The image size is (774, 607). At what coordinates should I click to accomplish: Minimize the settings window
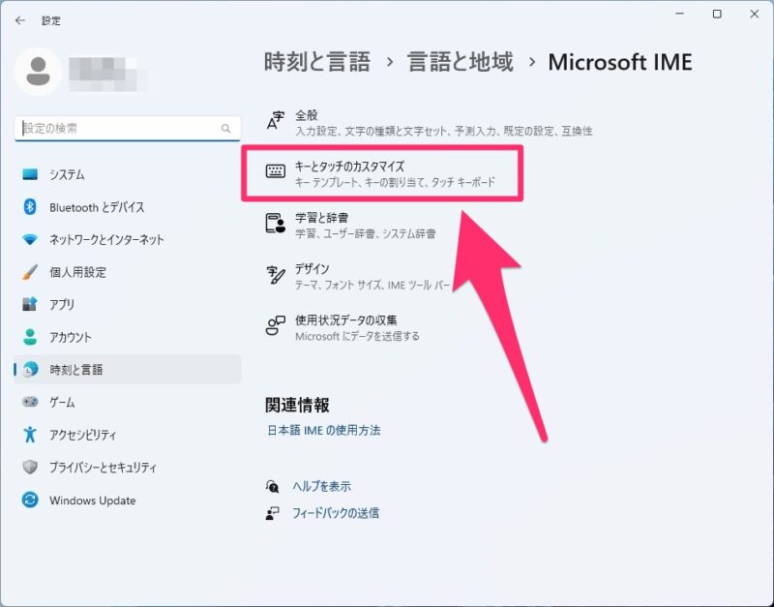(x=680, y=15)
